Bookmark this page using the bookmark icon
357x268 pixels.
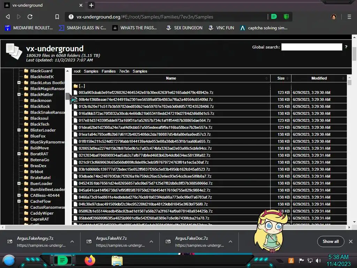tap(57, 17)
